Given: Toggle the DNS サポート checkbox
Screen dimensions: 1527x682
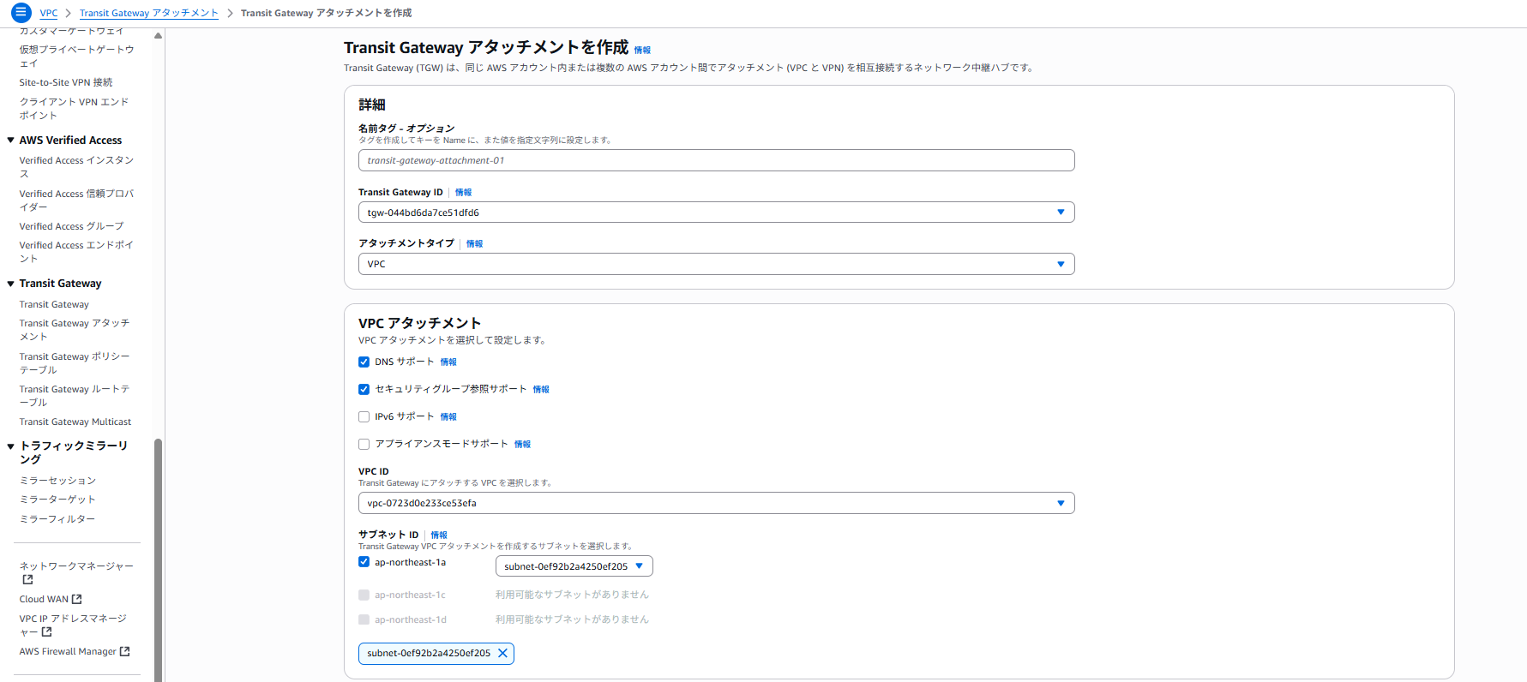Looking at the screenshot, I should pyautogui.click(x=364, y=362).
